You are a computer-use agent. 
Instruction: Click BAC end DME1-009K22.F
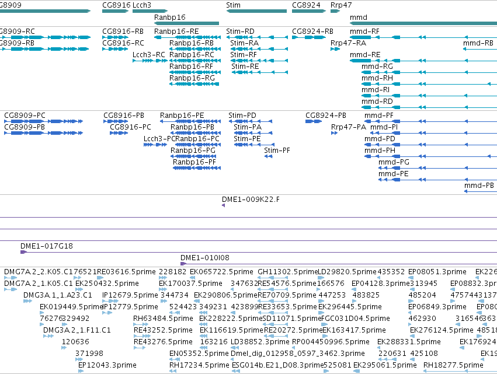224,205
